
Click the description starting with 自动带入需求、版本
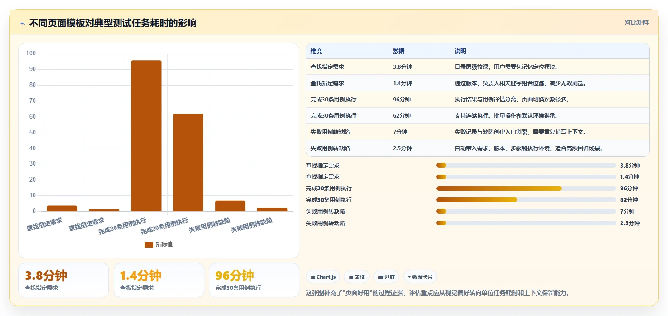(x=529, y=148)
